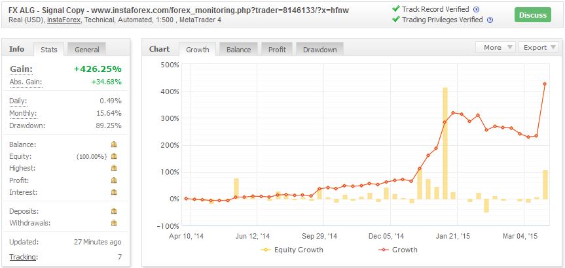The height and width of the screenshot is (268, 565).
Task: Click the lock icon next to Highest
Action: pos(114,168)
